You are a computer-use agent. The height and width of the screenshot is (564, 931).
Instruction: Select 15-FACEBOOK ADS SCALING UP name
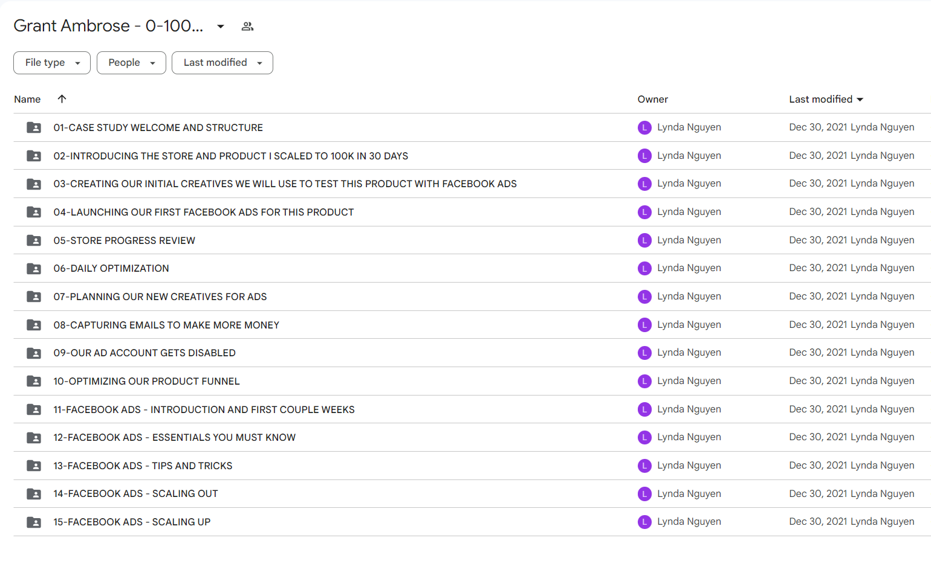pyautogui.click(x=132, y=522)
